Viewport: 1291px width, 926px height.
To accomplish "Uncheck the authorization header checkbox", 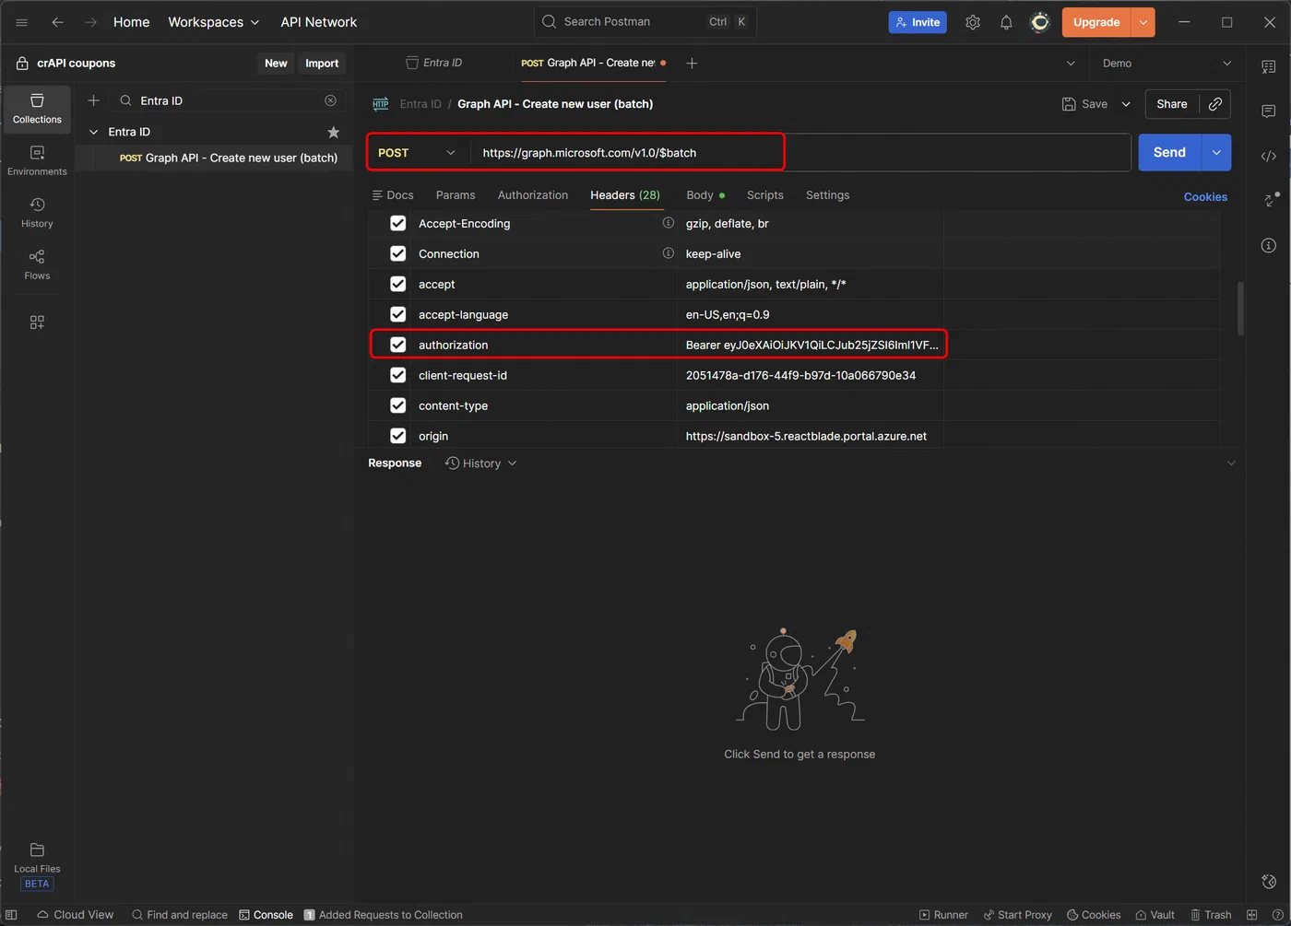I will point(398,345).
